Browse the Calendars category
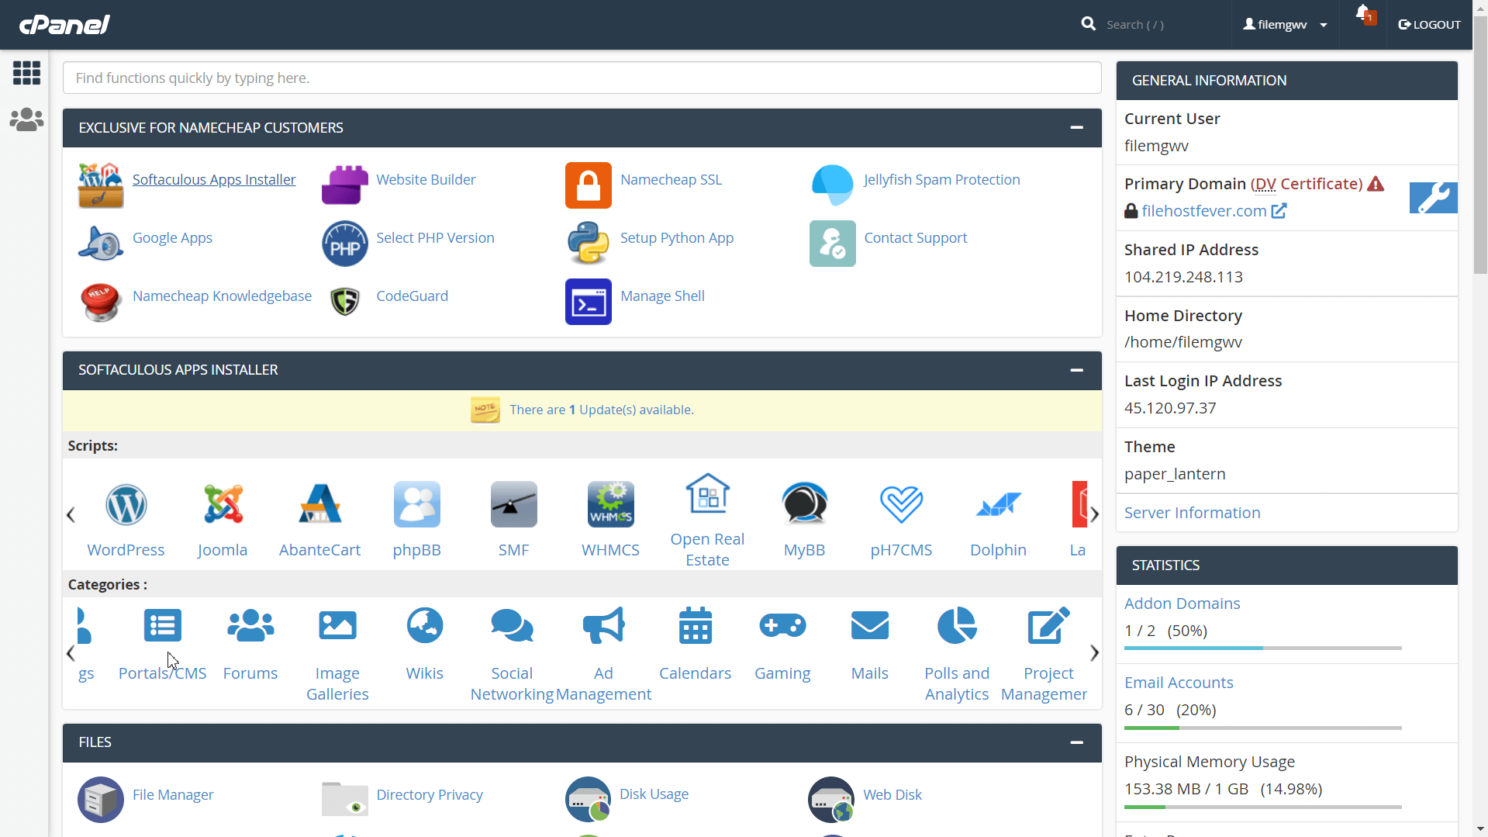Screen dimensions: 1488x837 pyautogui.click(x=695, y=644)
